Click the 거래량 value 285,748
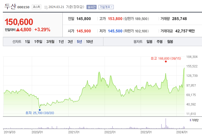This screenshot has height=137, width=202. click(179, 19)
